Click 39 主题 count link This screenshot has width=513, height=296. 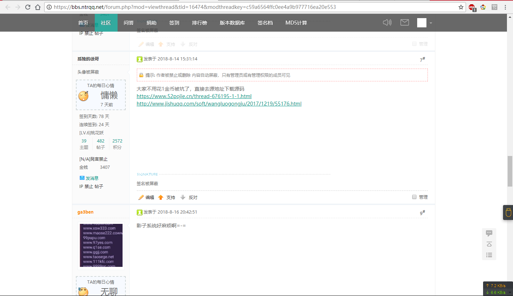click(84, 141)
